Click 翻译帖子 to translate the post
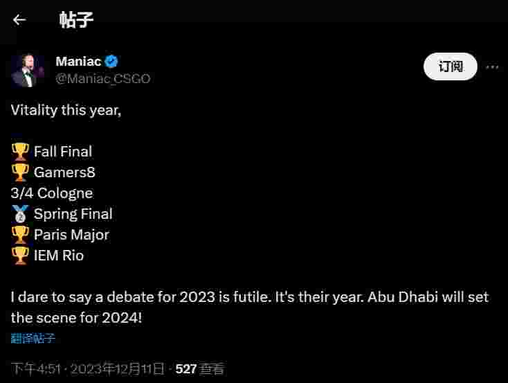This screenshot has height=383, width=508. (x=33, y=339)
